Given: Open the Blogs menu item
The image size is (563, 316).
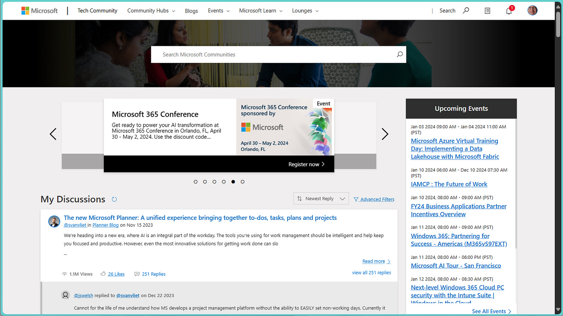Looking at the screenshot, I should click(x=191, y=11).
